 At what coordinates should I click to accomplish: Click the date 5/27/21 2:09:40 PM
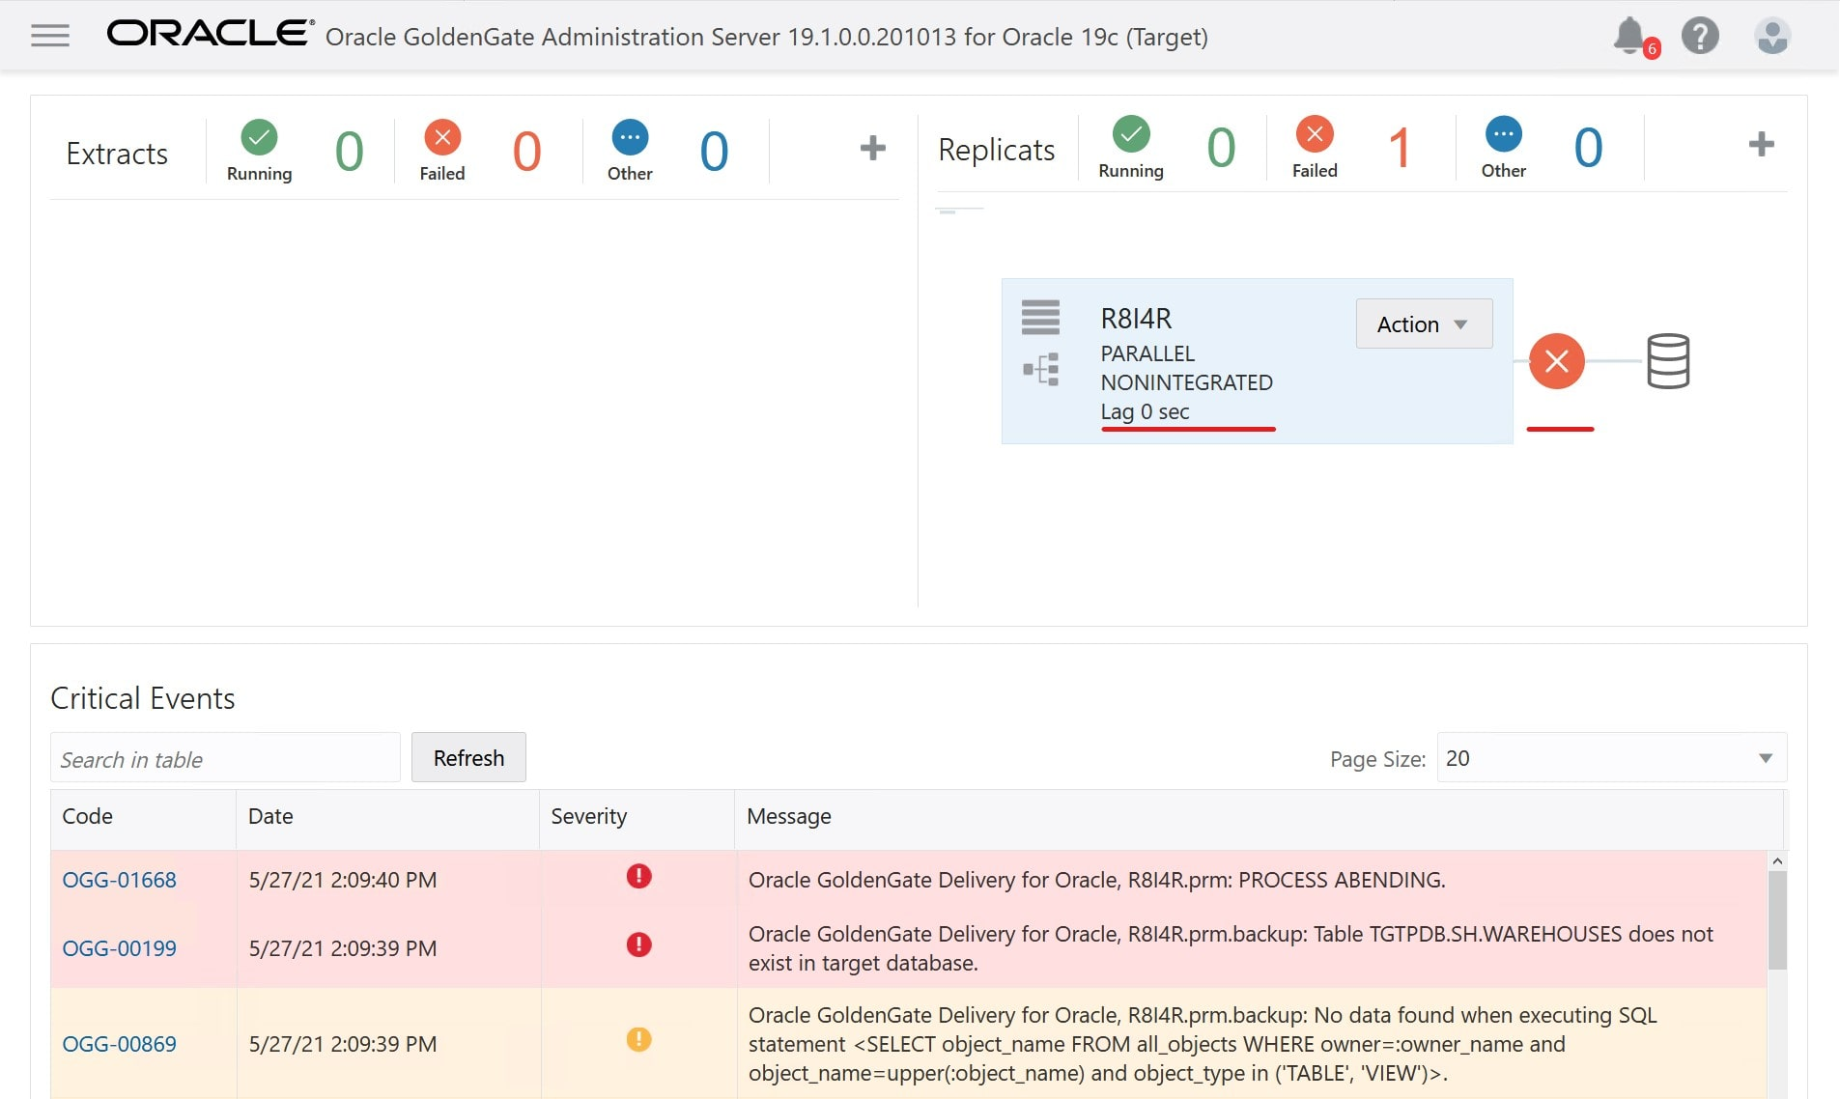(x=343, y=880)
